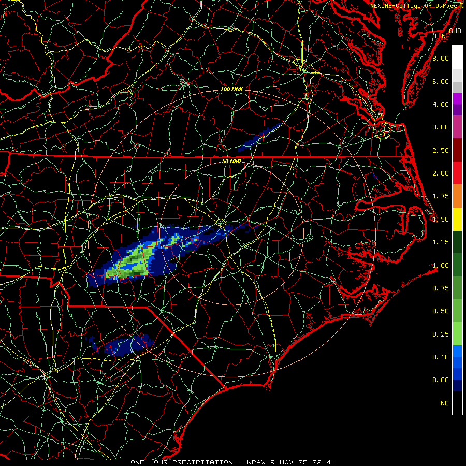Click the "2.50" legend value
This screenshot has width=466, height=466.
441,150
